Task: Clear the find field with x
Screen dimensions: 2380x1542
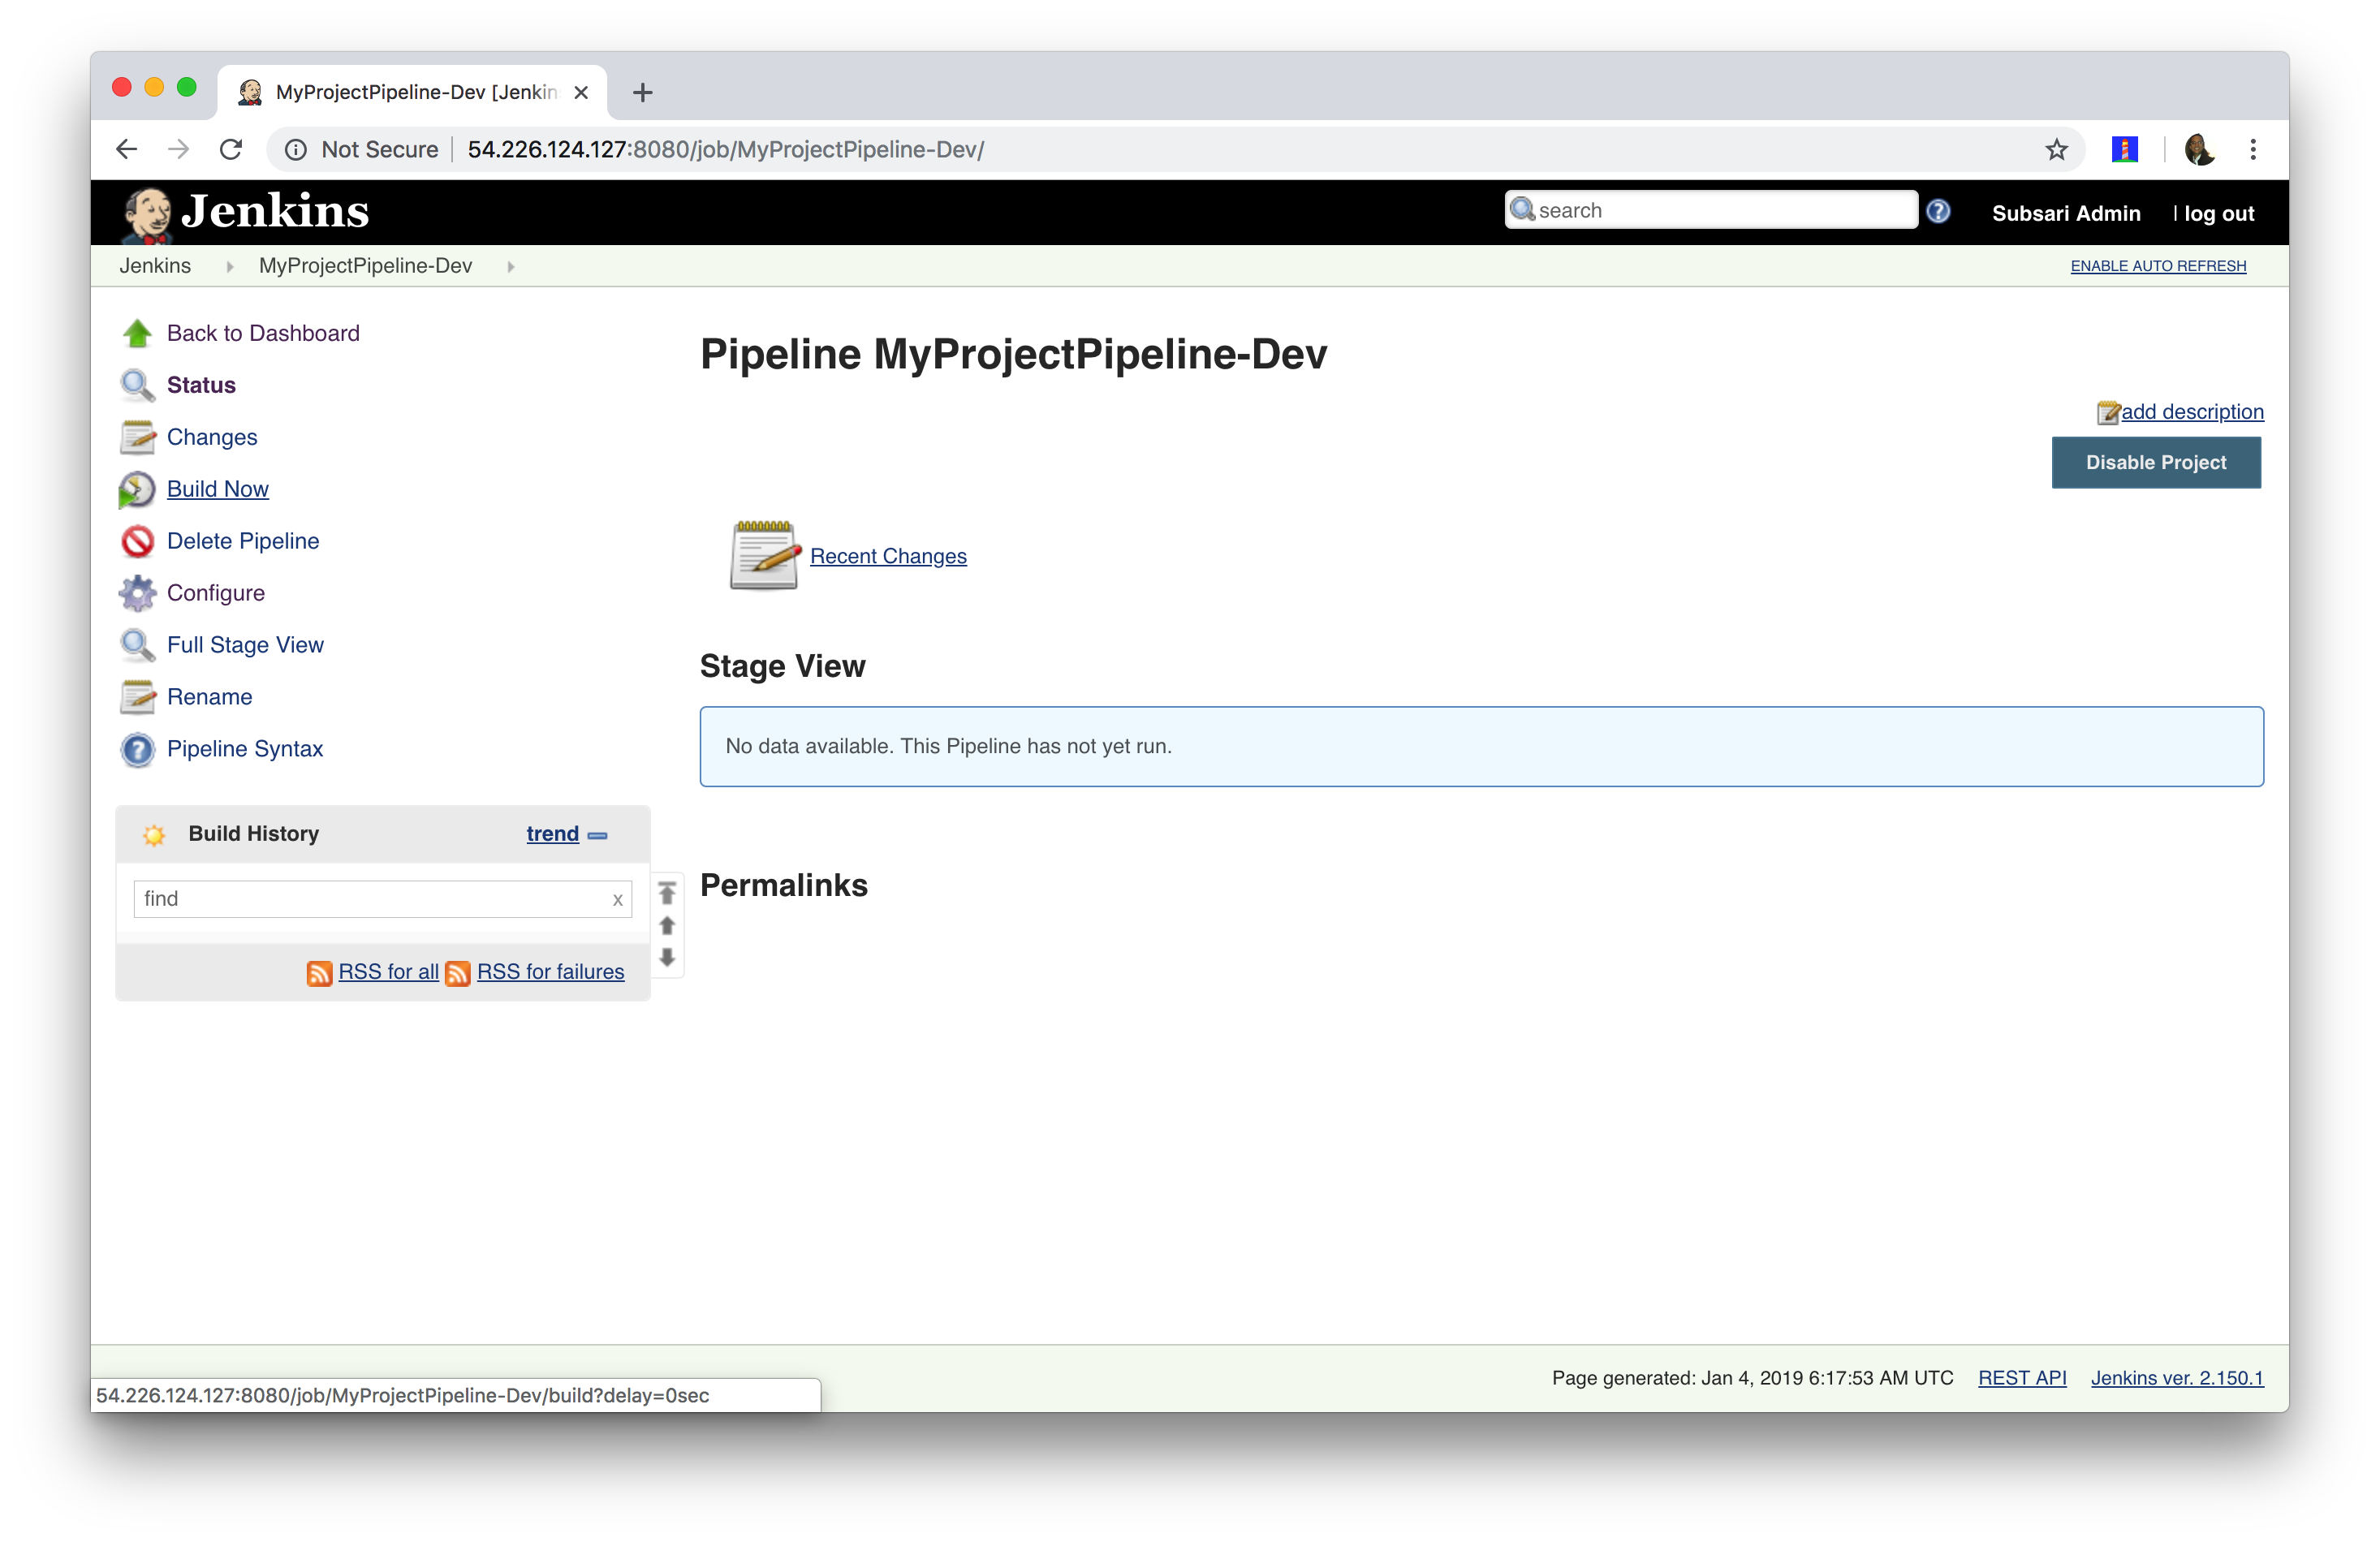Action: [617, 900]
